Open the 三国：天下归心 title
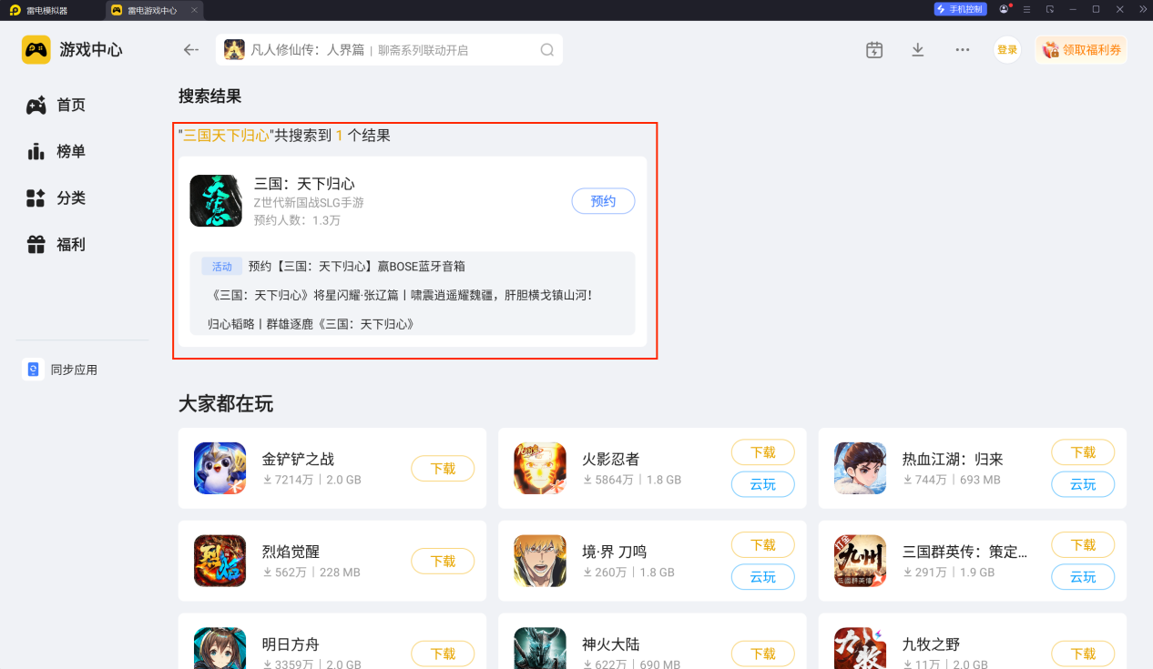Viewport: 1153px width, 669px height. coord(304,184)
